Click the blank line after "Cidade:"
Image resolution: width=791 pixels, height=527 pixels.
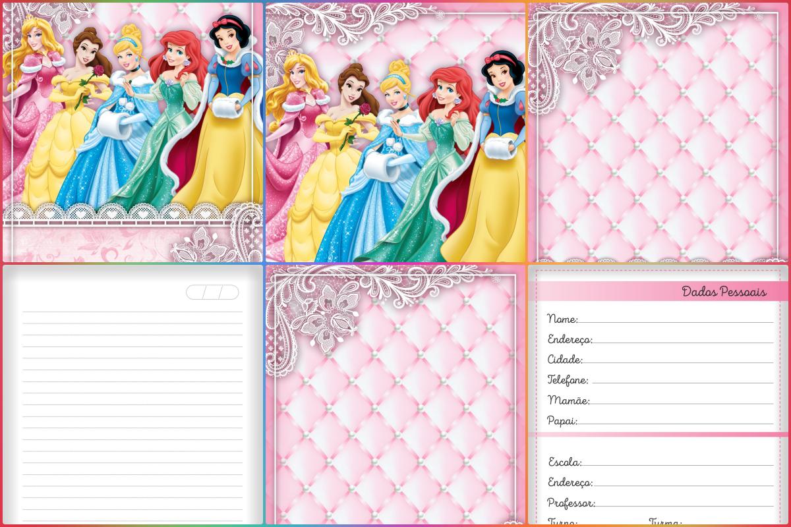pos(678,362)
